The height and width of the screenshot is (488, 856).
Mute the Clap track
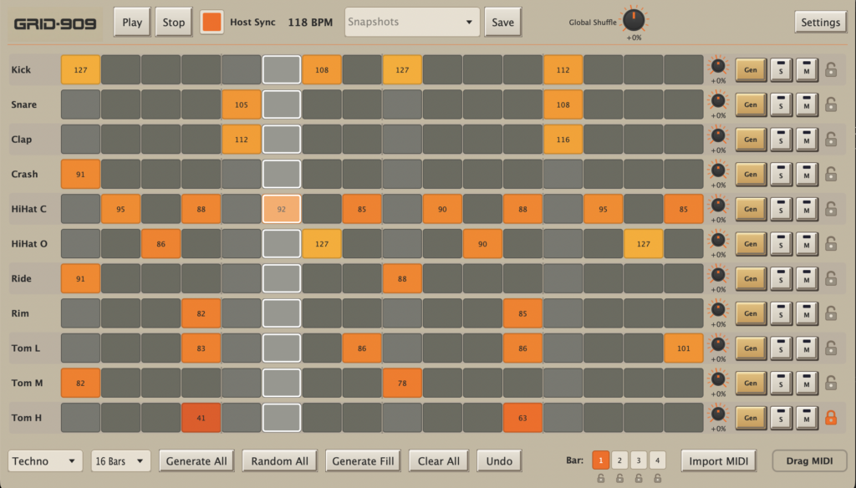(807, 140)
